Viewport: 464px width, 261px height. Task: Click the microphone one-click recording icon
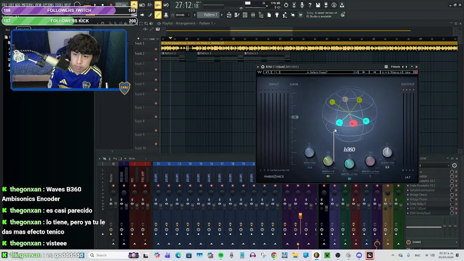(x=302, y=5)
